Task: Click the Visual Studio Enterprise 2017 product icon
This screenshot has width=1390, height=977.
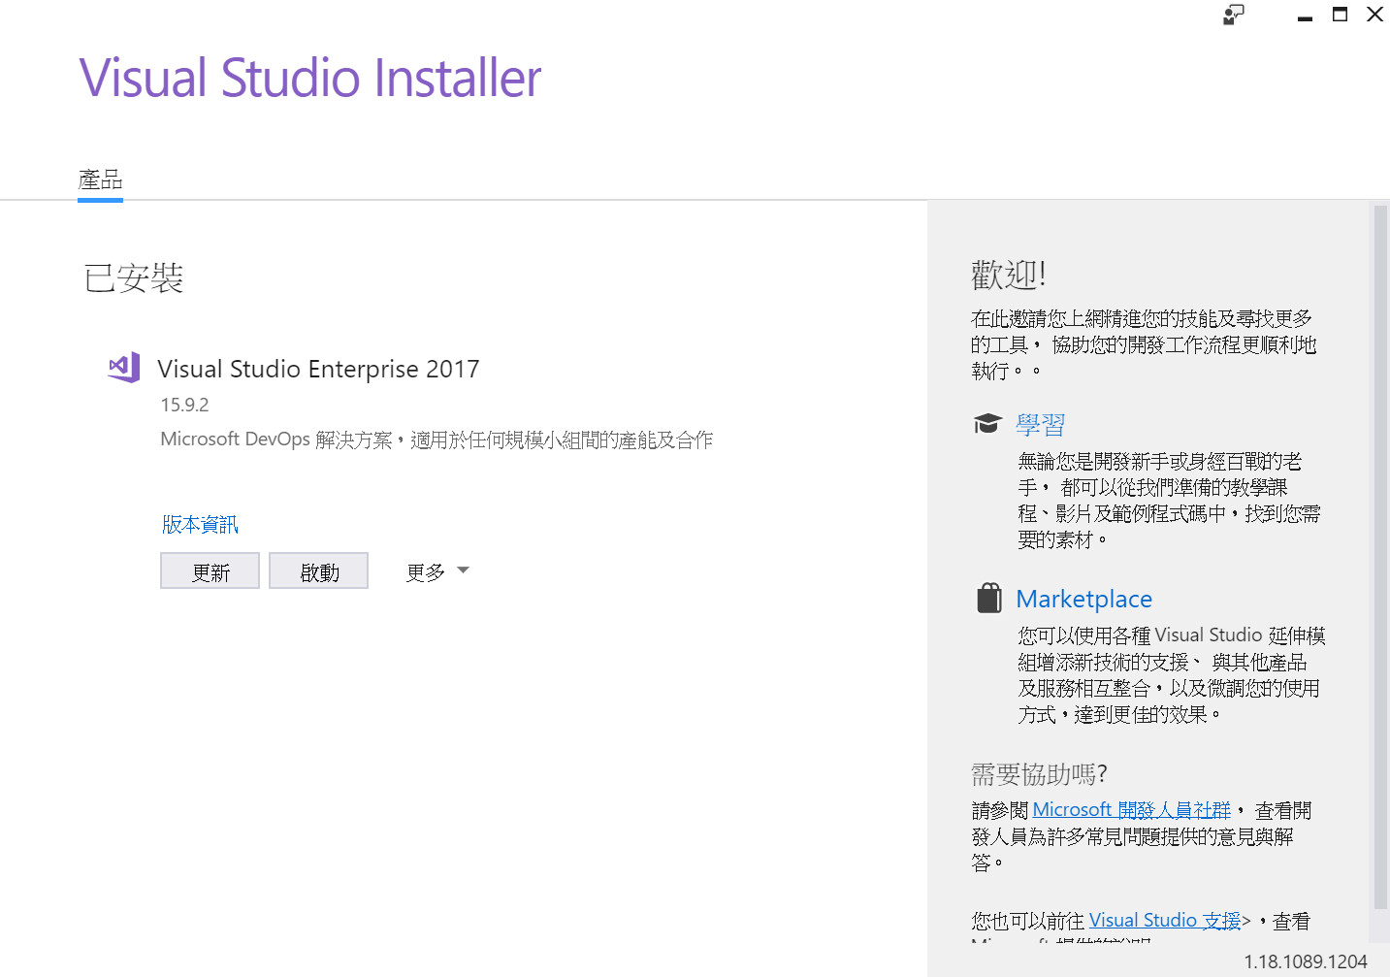Action: click(122, 368)
